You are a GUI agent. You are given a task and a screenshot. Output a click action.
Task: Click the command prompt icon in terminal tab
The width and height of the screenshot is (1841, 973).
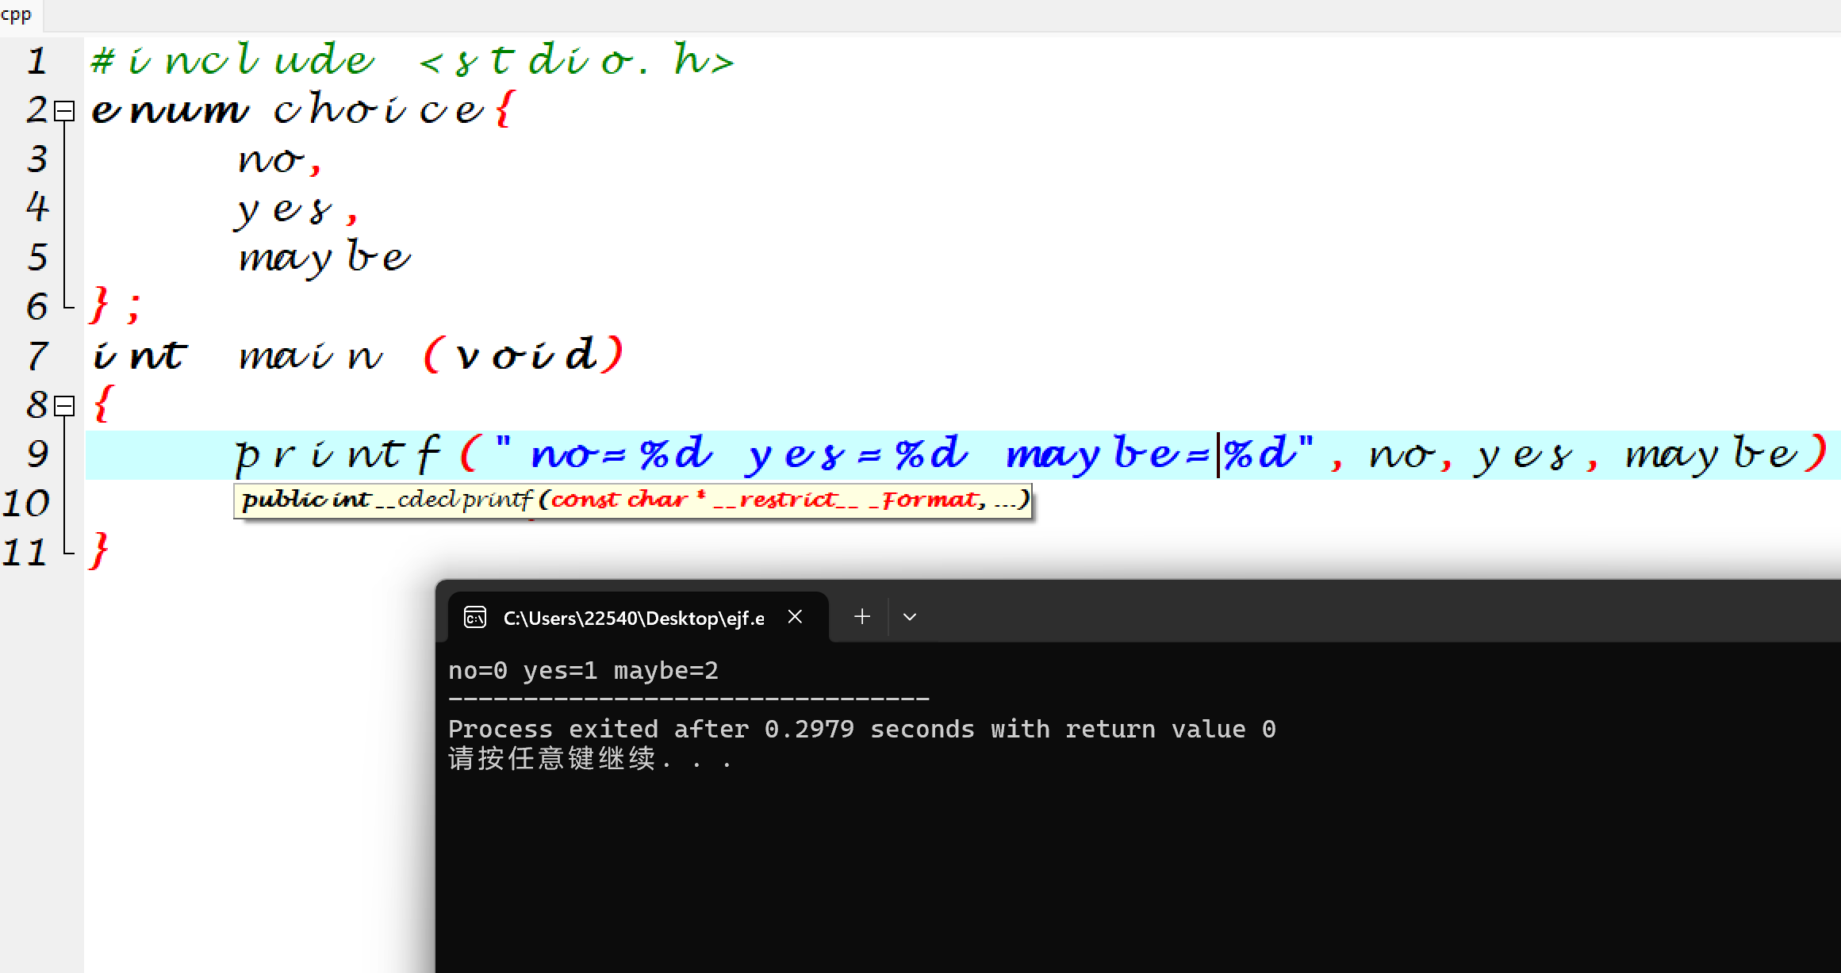(x=475, y=618)
